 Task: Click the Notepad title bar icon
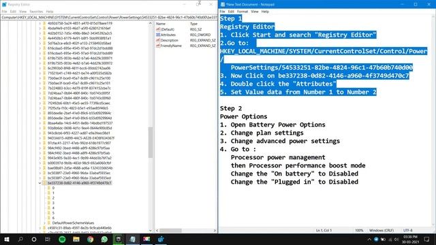[223, 5]
